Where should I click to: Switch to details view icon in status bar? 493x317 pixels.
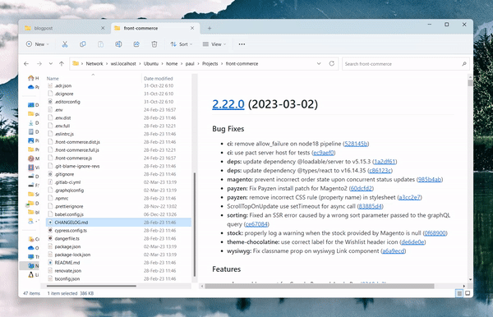[459, 293]
